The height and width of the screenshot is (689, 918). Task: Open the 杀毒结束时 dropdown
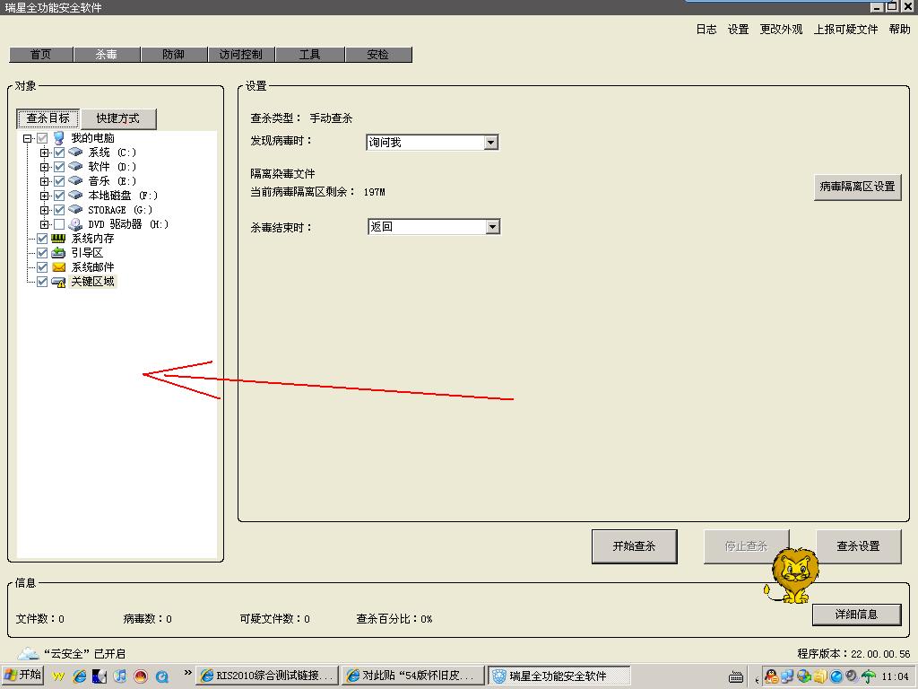click(x=493, y=227)
